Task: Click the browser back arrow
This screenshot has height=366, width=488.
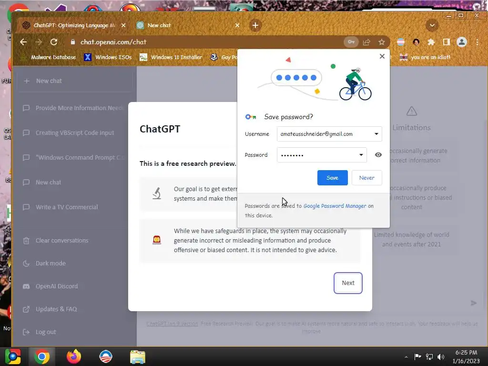Action: point(23,42)
